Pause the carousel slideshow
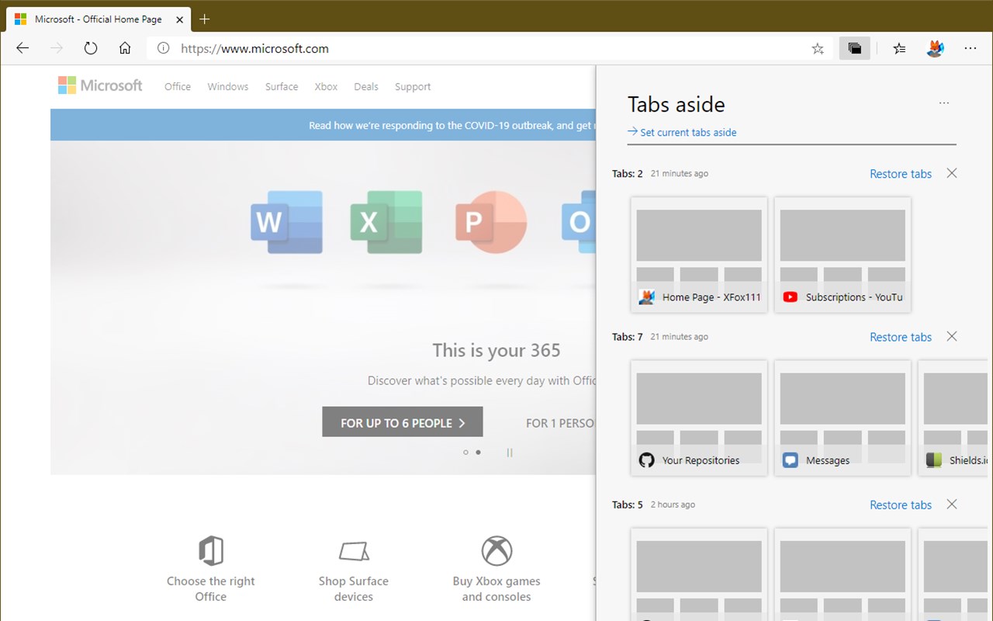993x621 pixels. point(510,452)
